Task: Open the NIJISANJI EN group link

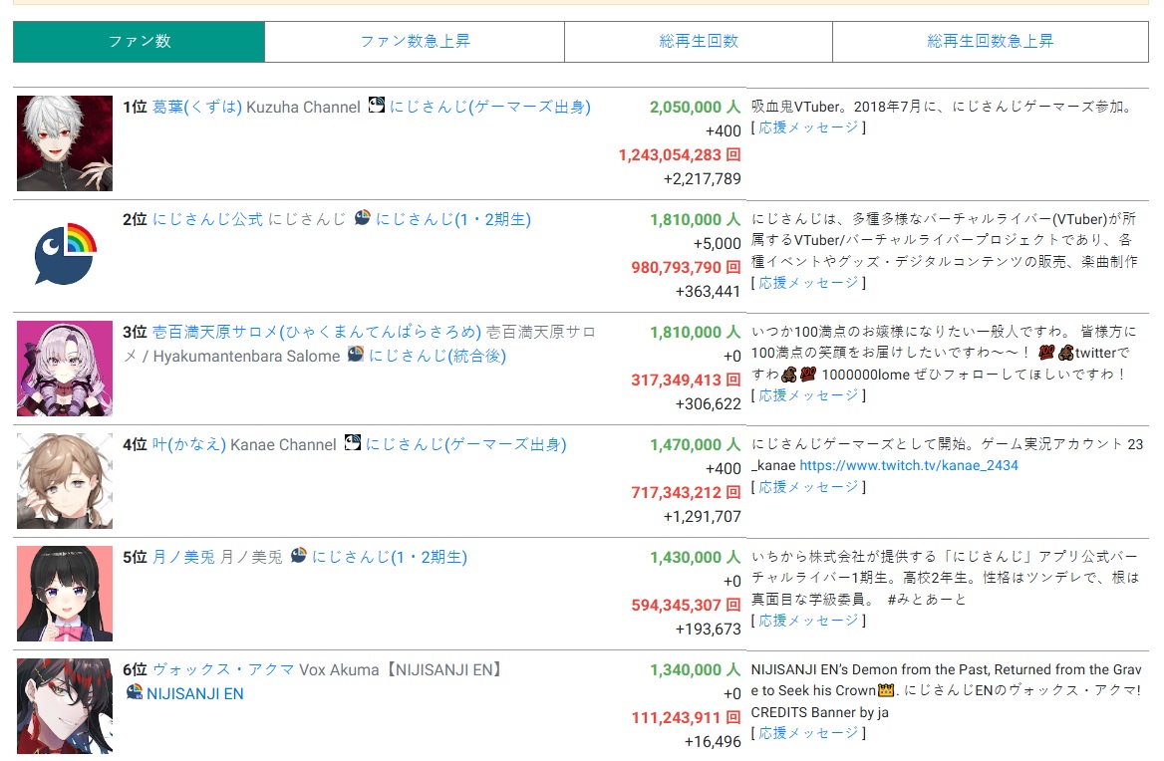Action: coord(195,694)
